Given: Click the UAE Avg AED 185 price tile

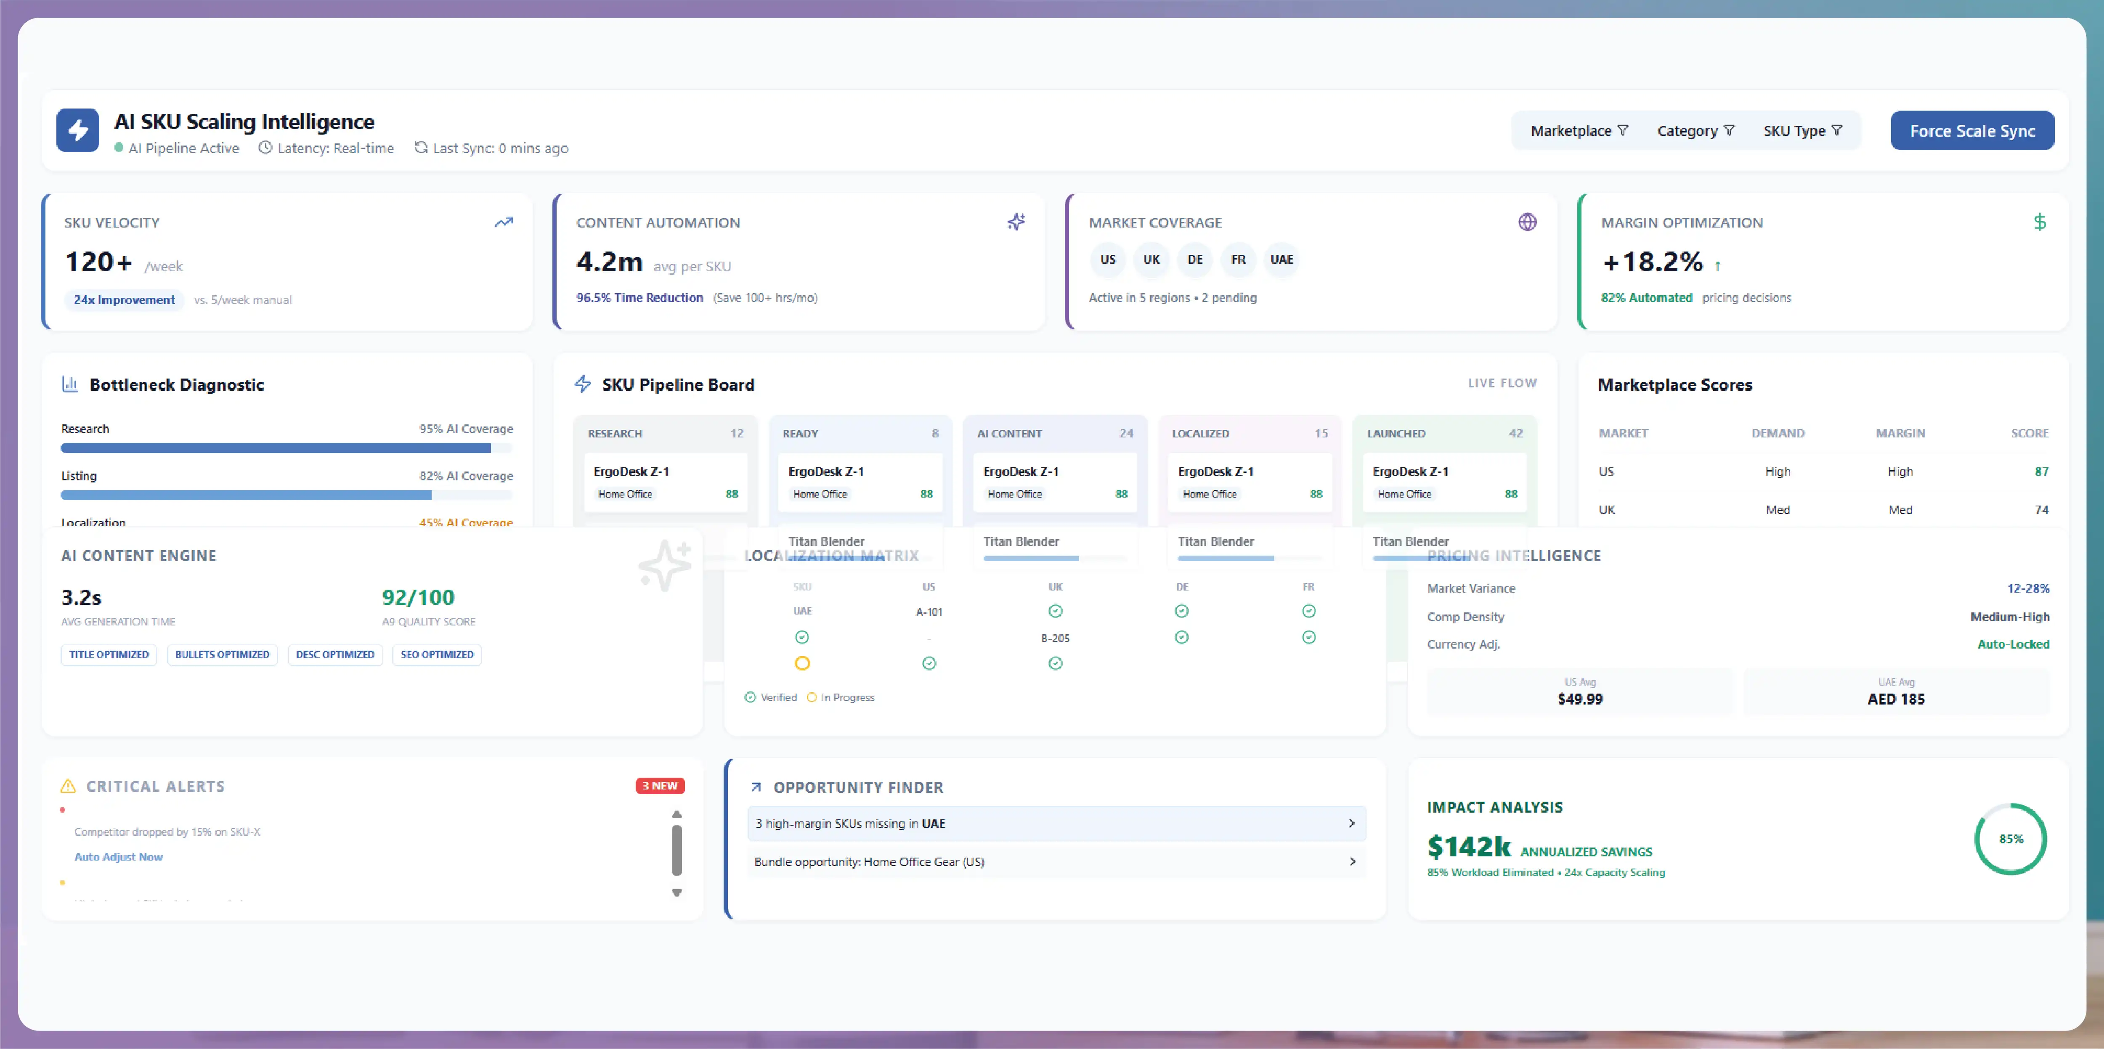Looking at the screenshot, I should [x=1897, y=692].
